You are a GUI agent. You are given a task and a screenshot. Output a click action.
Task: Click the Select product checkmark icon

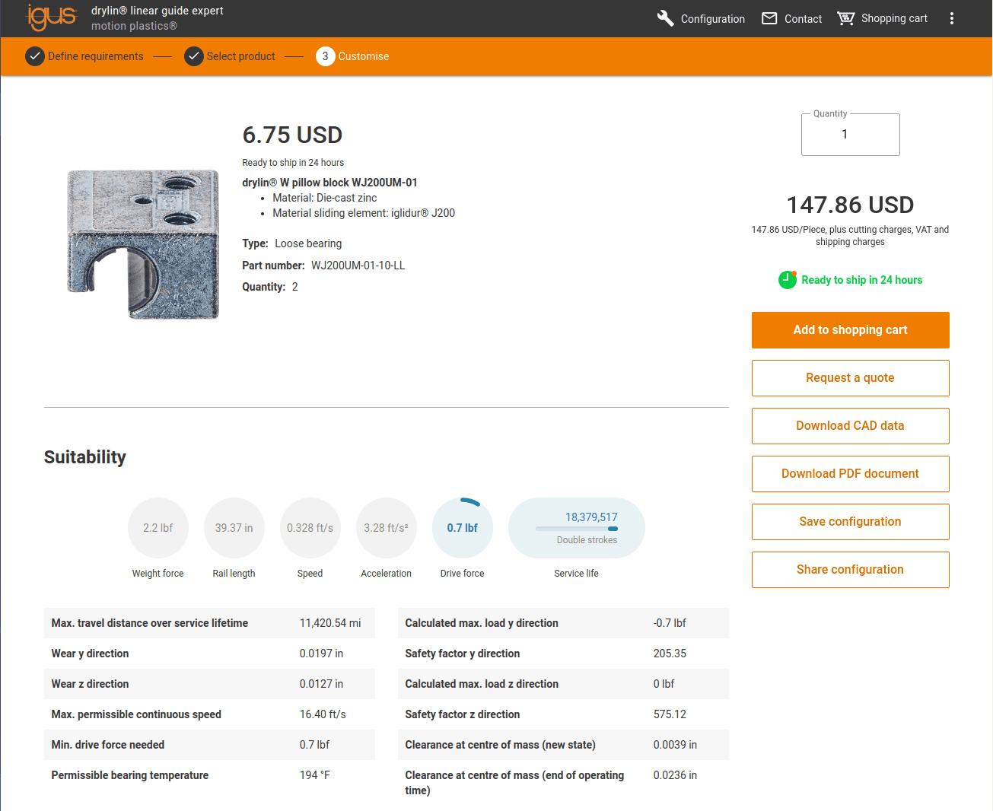[194, 56]
